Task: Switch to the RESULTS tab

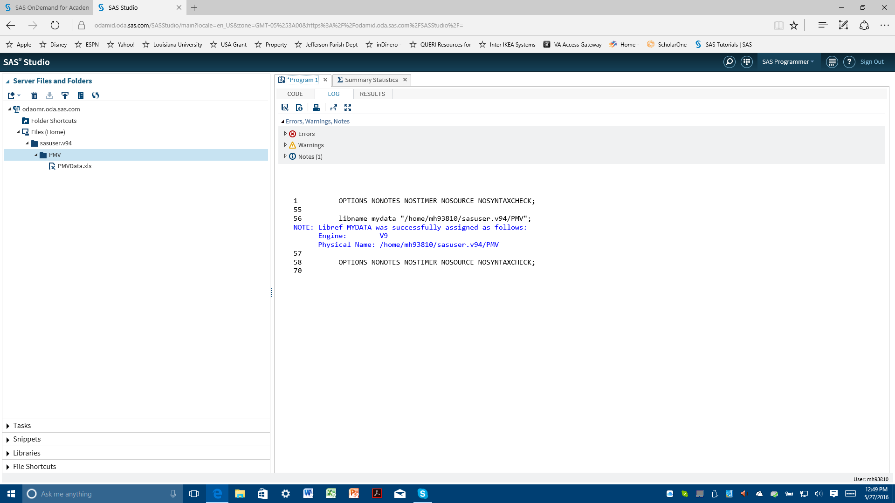Action: 372,94
